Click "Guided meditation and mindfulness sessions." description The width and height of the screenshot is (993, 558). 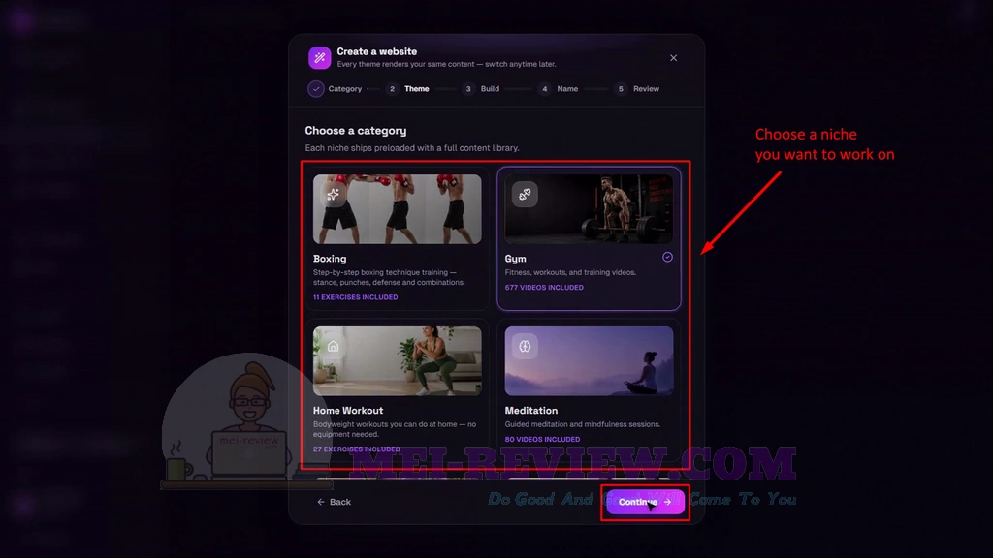(583, 424)
